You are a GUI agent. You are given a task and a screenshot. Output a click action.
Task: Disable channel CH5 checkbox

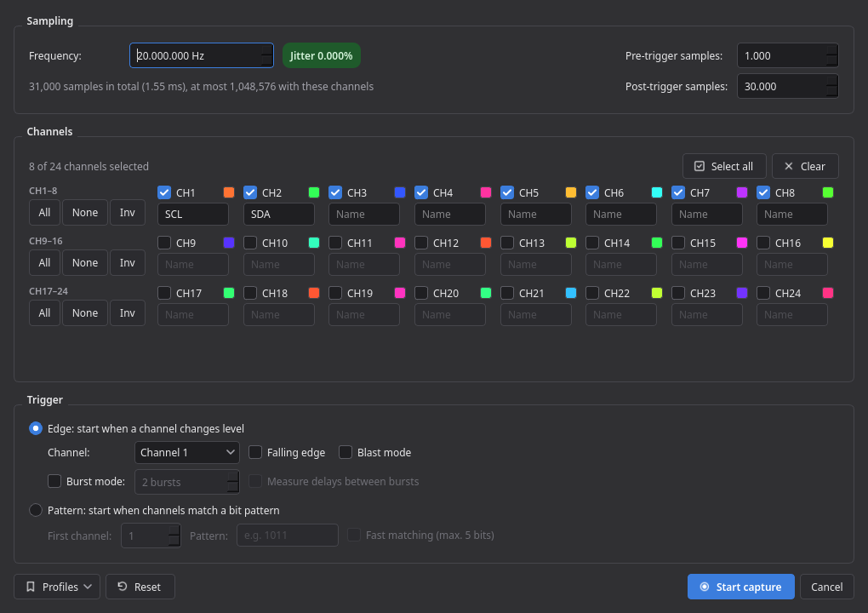point(507,192)
